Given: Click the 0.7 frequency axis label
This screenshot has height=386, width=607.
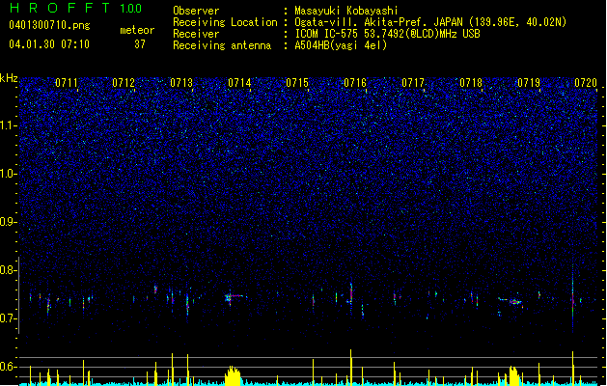Looking at the screenshot, I should [x=9, y=318].
